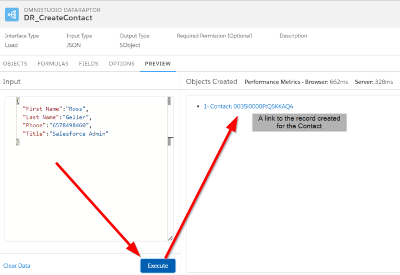400x275 pixels.
Task: Click the "Interface Type" label
Action: pyautogui.click(x=22, y=36)
